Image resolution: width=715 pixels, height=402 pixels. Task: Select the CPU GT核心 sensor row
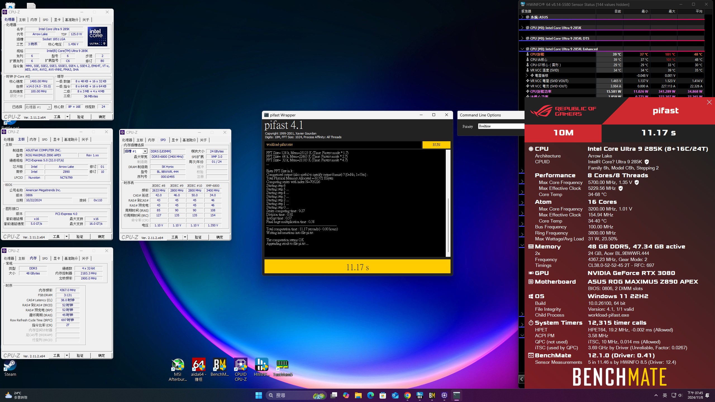(x=612, y=65)
